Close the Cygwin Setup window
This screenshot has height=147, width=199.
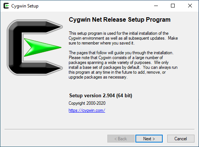190,6
